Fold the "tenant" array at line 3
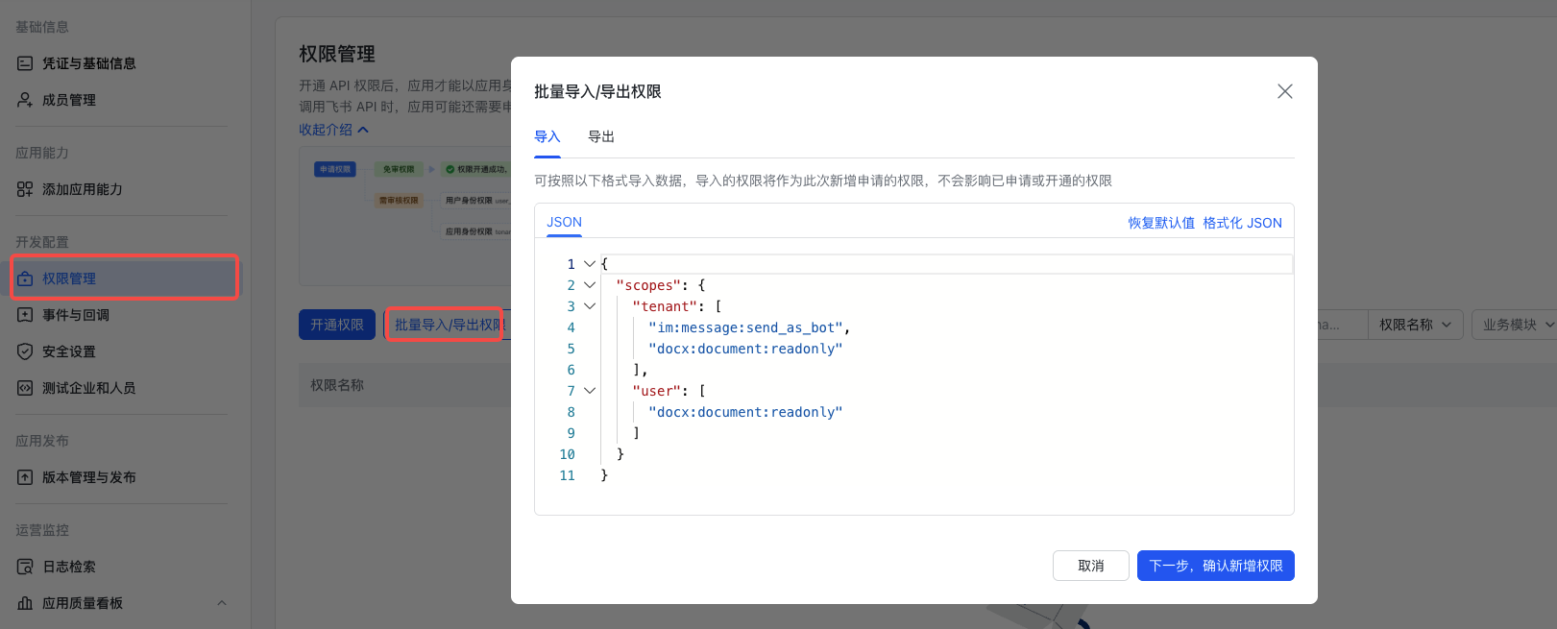1557x629 pixels. 590,306
